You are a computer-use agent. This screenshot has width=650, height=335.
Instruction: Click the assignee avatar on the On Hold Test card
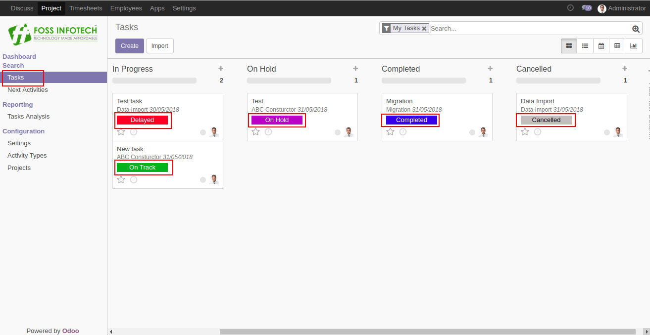coord(349,132)
